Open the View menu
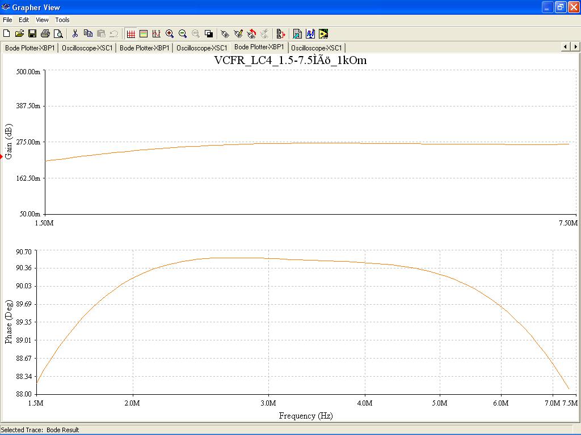Screen dimensions: 581x435 (x=42, y=20)
